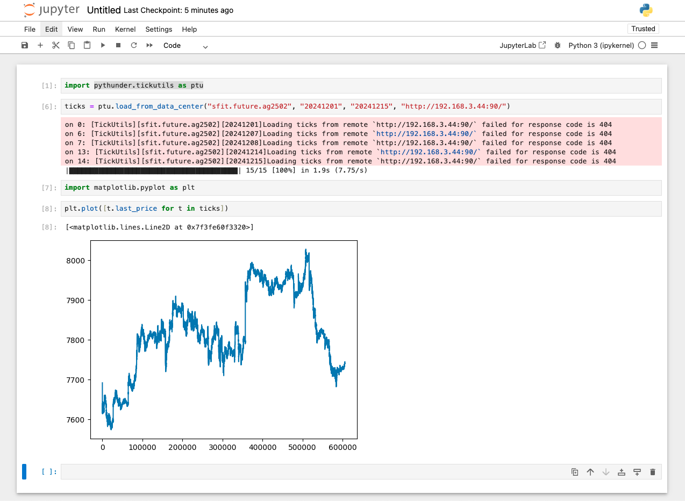
Task: Click the on 0: 20241201 error line
Action: (338, 125)
